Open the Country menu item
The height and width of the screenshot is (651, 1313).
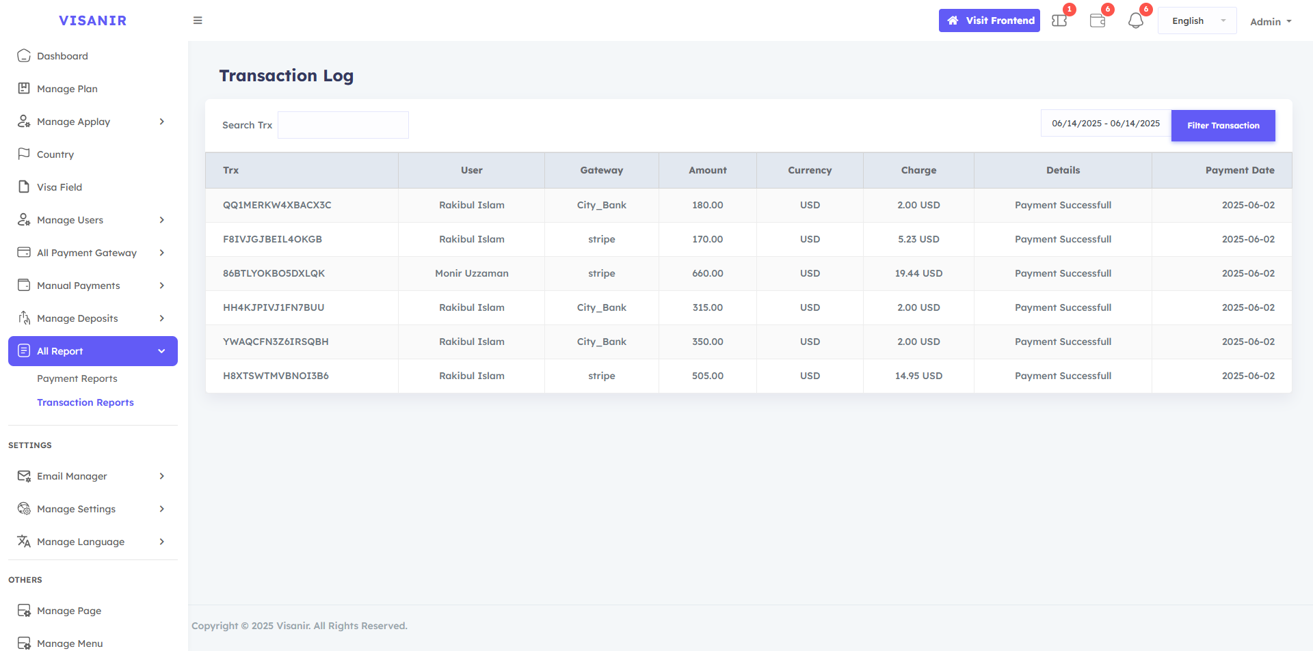click(x=93, y=154)
